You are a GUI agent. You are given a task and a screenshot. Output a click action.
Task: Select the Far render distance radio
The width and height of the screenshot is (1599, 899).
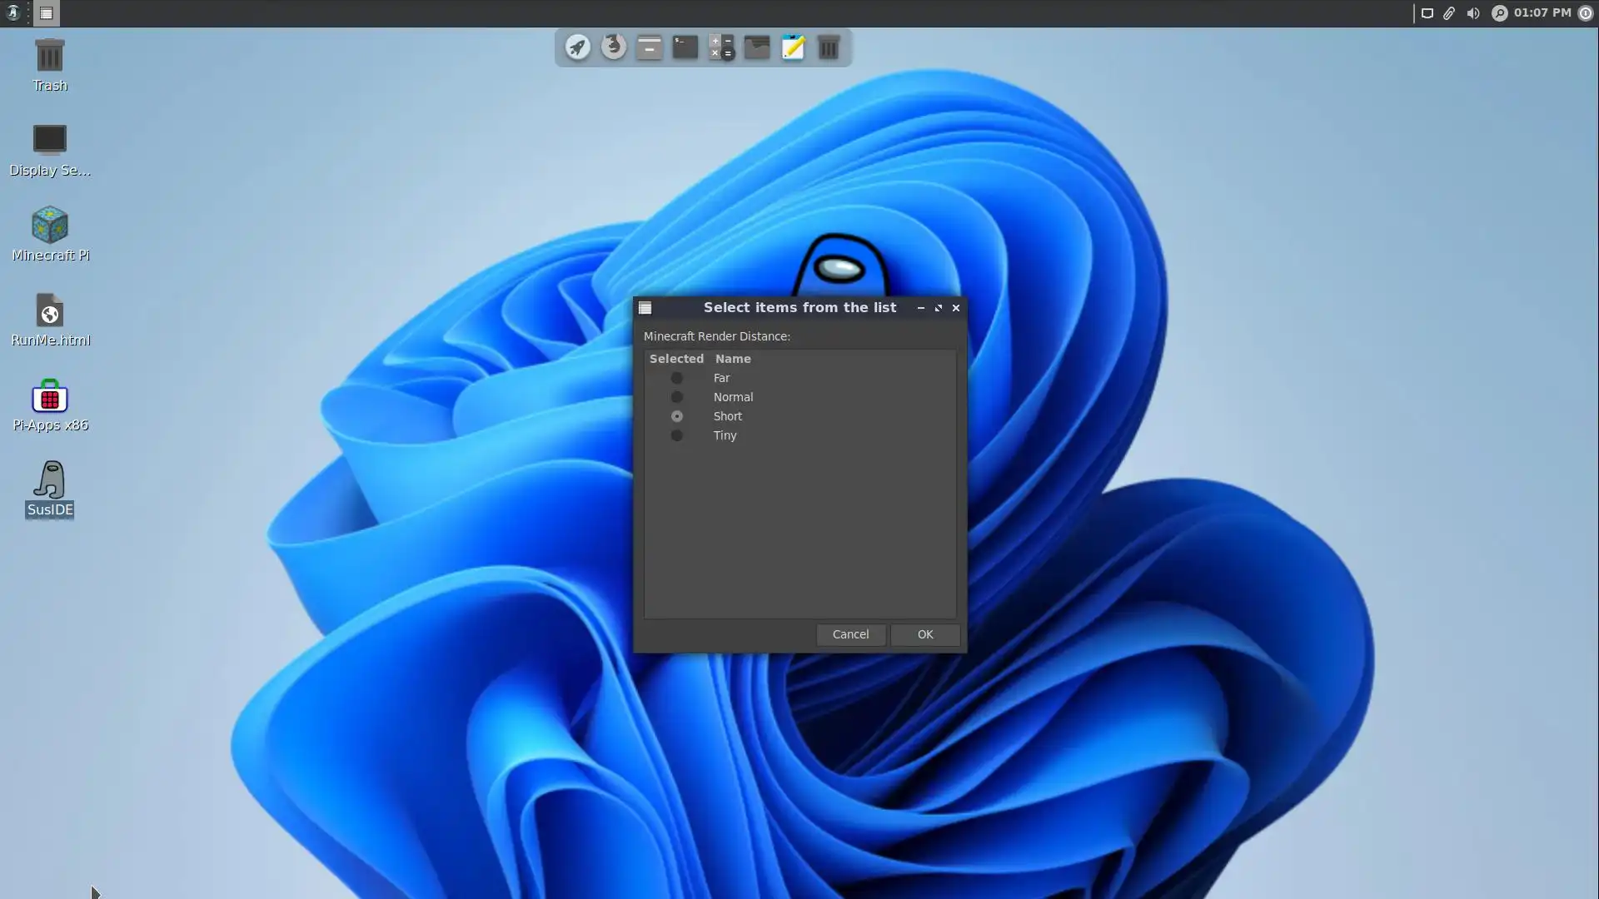(677, 378)
